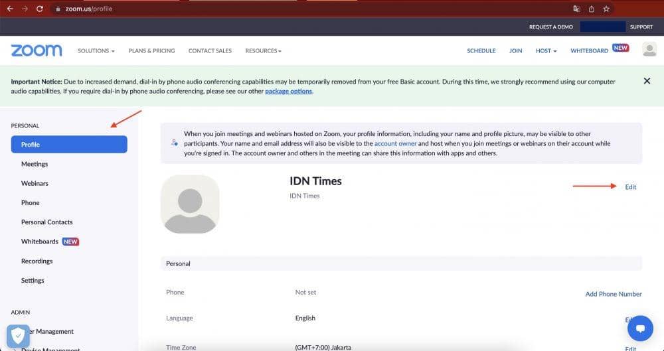
Task: Reload the page with the refresh icon
Action: (x=39, y=9)
